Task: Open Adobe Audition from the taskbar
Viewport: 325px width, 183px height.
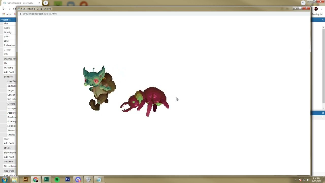Action: [x=46, y=180]
